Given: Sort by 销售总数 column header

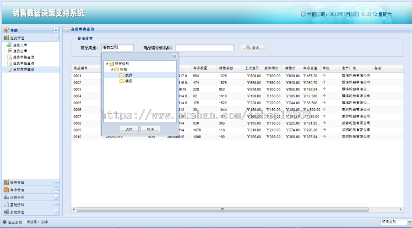Looking at the screenshot, I should [230, 68].
